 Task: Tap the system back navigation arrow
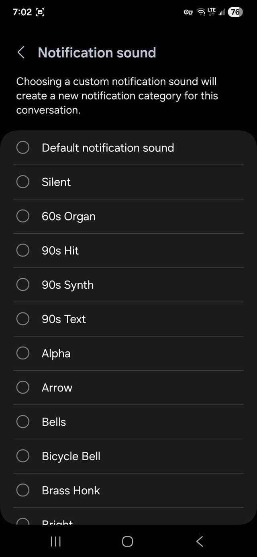click(x=200, y=541)
